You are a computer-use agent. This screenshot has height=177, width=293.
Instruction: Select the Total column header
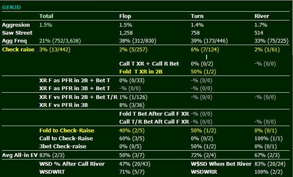[46, 16]
